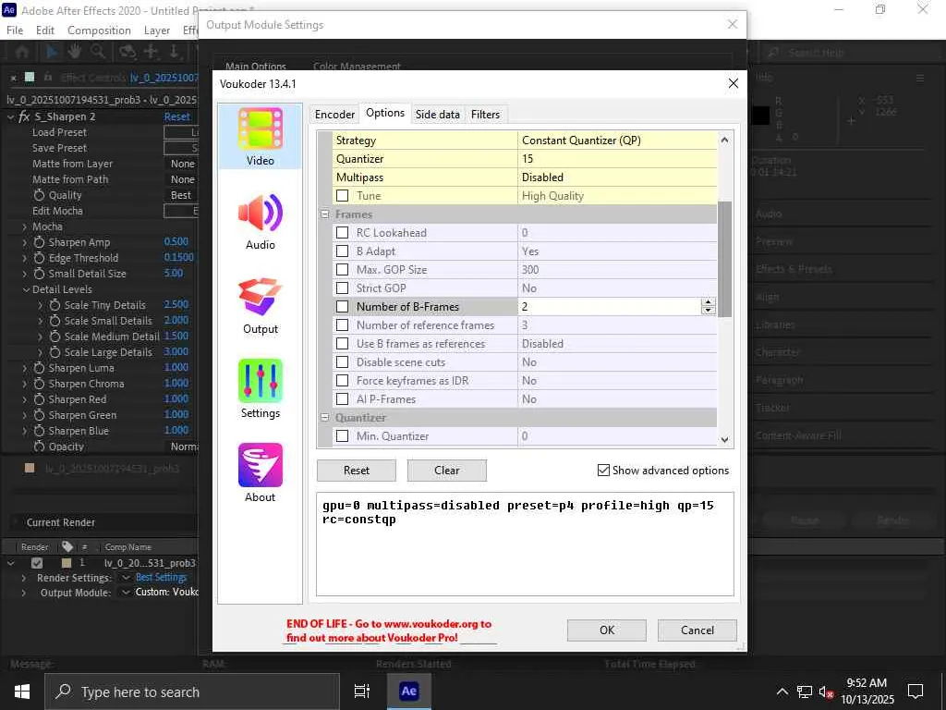Open Best Settings link in render queue
The height and width of the screenshot is (710, 946).
161,577
